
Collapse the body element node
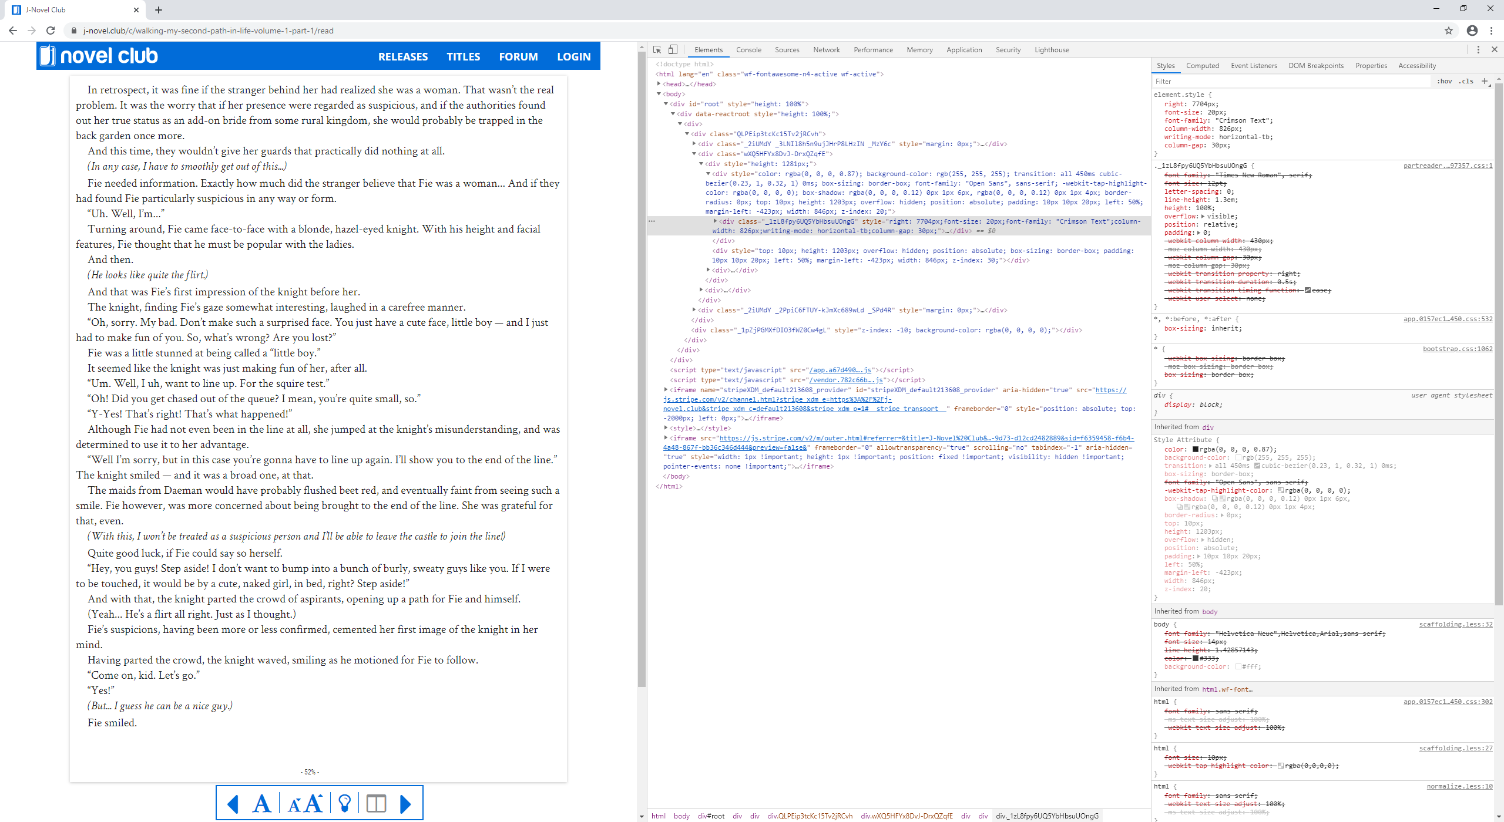click(x=659, y=94)
